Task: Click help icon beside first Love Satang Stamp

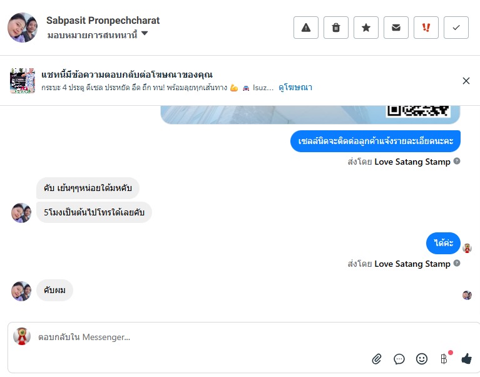Action: pos(456,161)
